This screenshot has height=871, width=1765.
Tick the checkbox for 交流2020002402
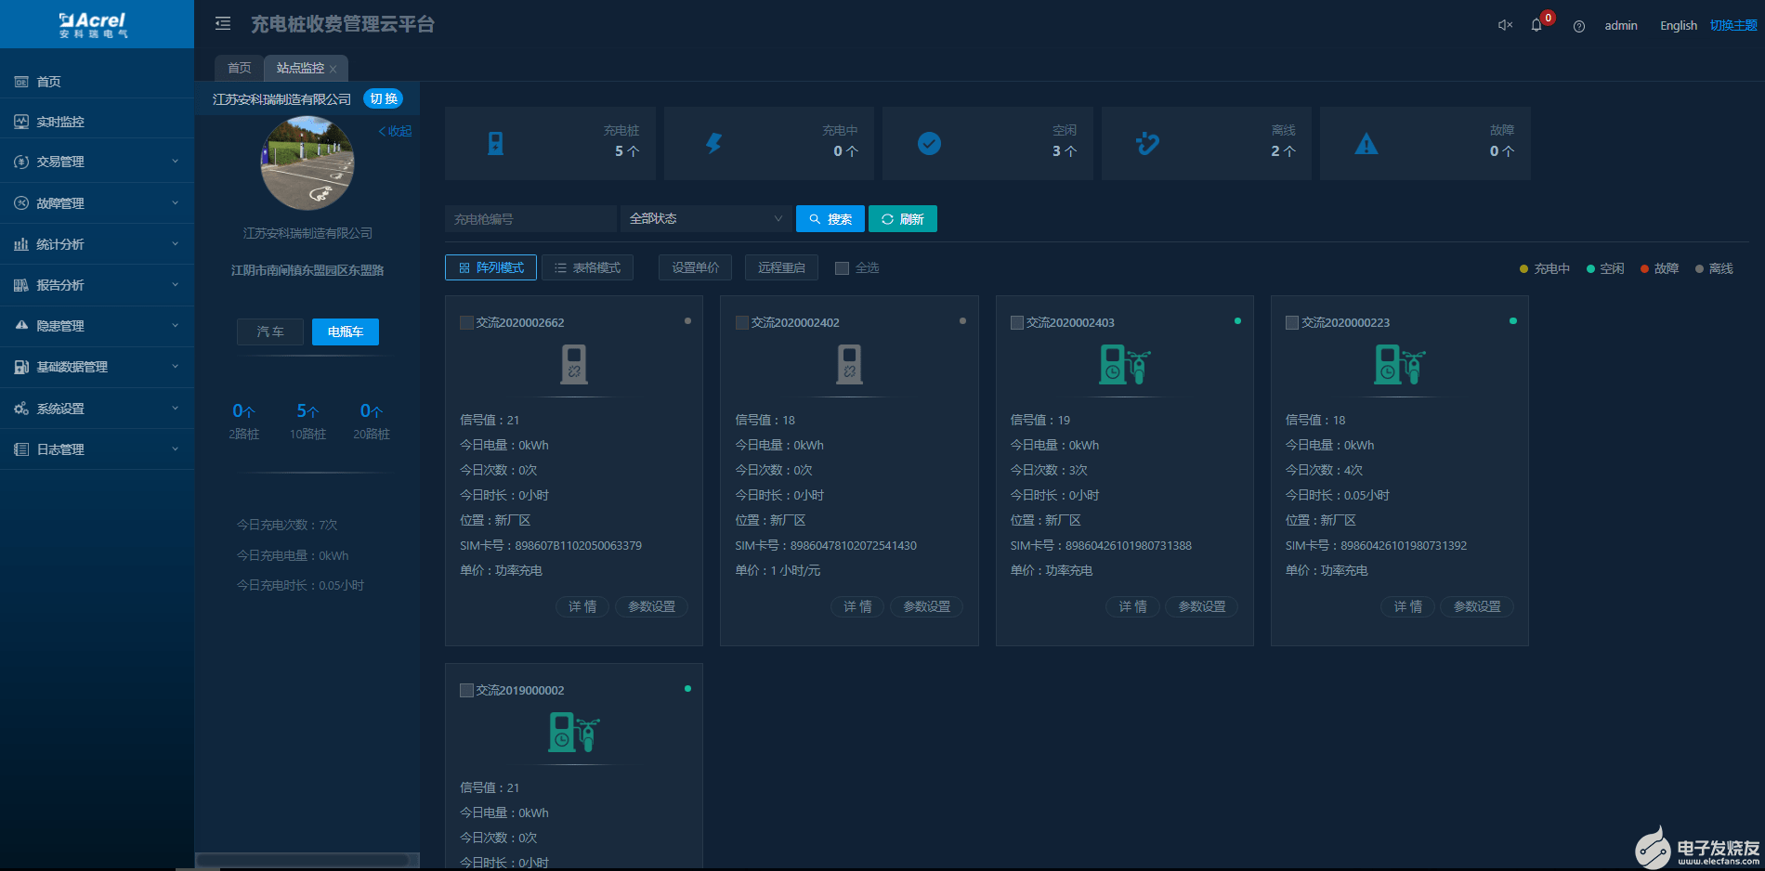742,322
